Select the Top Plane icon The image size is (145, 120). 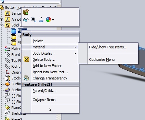(x=7, y=60)
